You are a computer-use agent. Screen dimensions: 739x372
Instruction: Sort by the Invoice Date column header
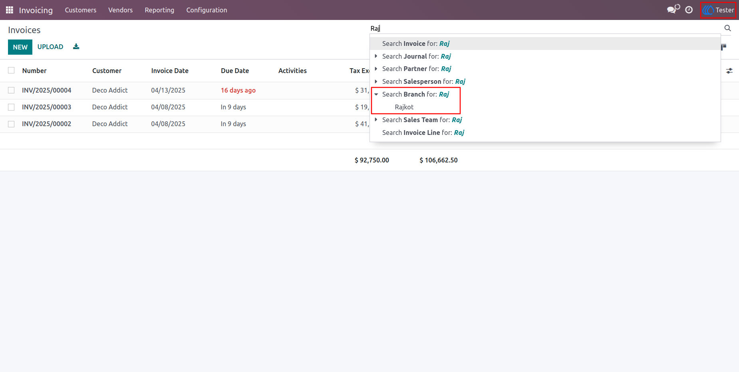(x=170, y=71)
